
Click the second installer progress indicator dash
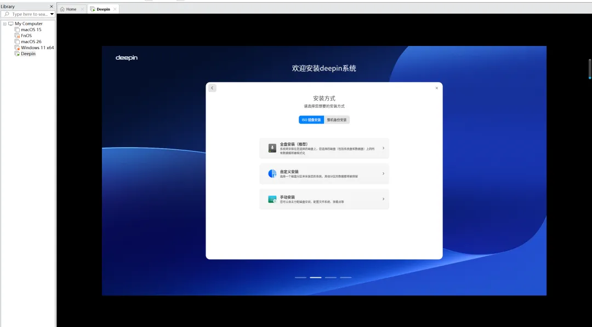click(x=316, y=278)
